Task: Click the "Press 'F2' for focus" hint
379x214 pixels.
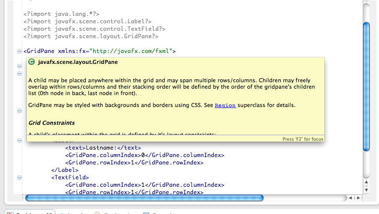Action: tap(303, 139)
